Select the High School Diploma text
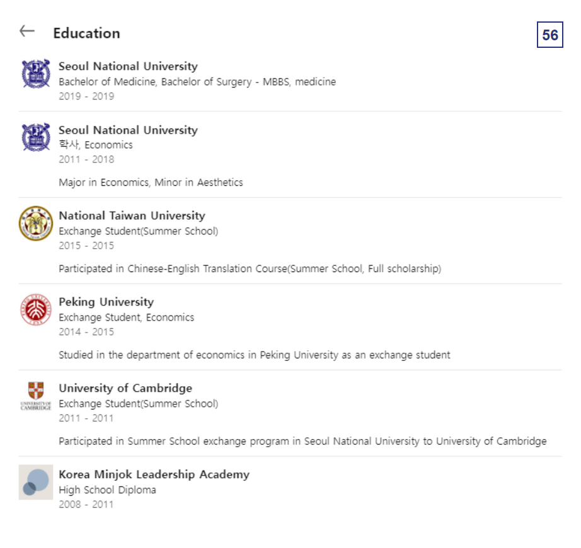 (x=108, y=490)
